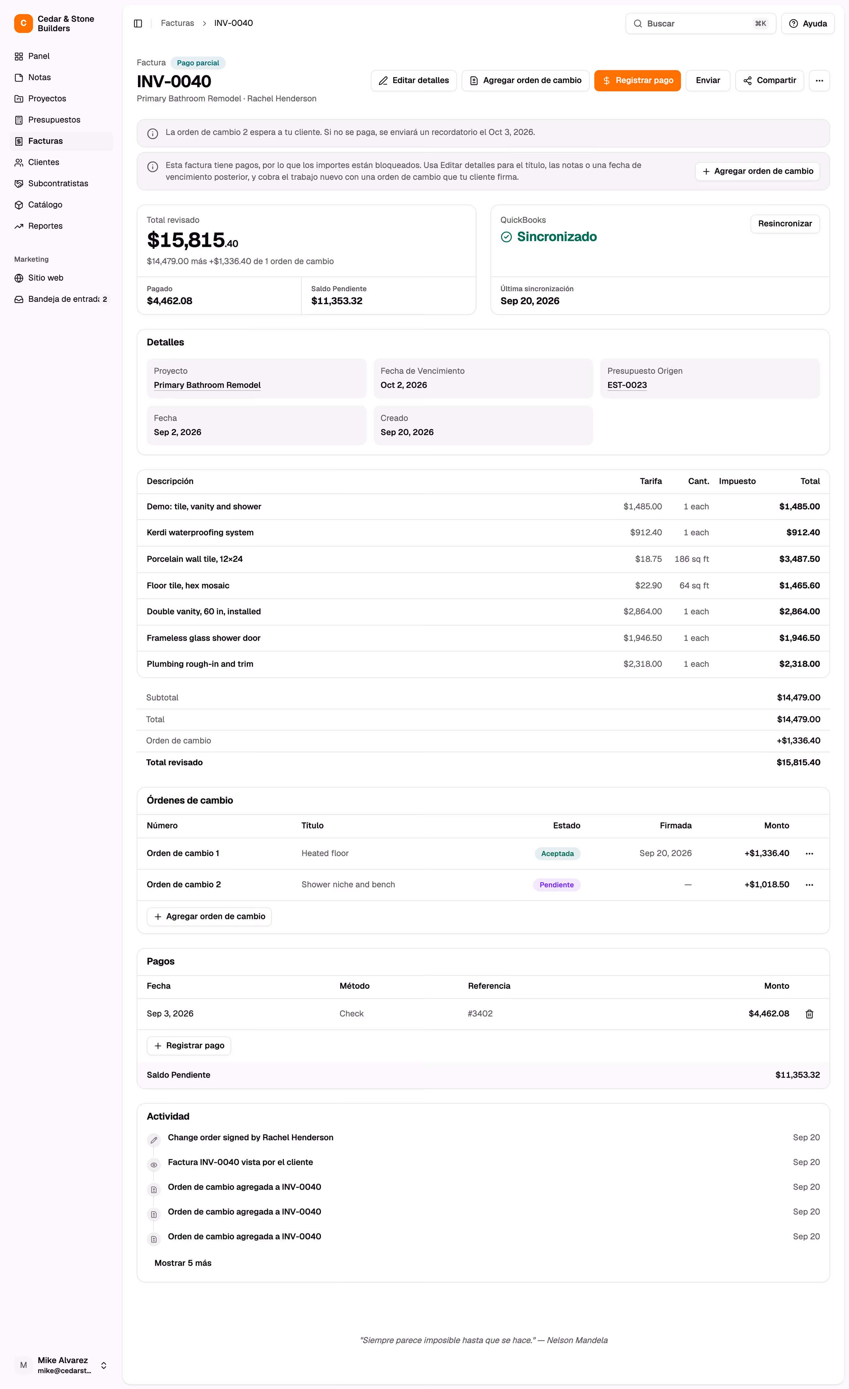Viewport: 849px width, 1389px height.
Task: Click Facturas breadcrumb link
Action: click(x=177, y=23)
